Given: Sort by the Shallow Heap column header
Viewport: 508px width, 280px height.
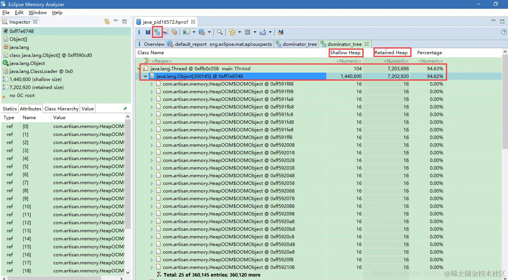Looking at the screenshot, I should point(345,53).
